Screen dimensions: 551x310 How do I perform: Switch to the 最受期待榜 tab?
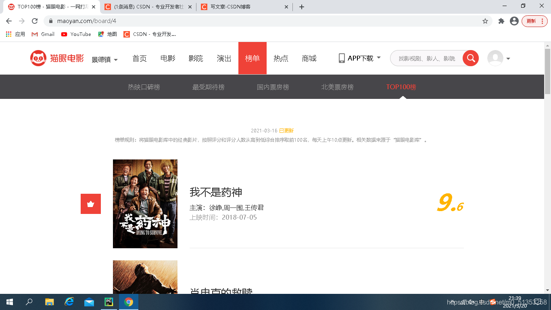[209, 87]
